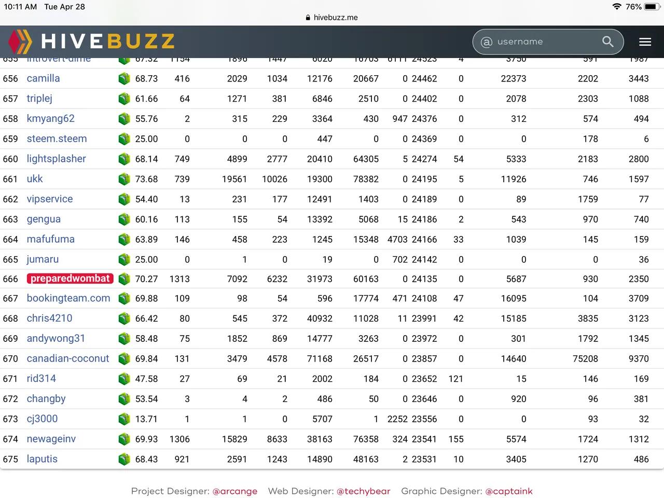
Task: Open the steem.steem profile link
Action: coord(57,139)
